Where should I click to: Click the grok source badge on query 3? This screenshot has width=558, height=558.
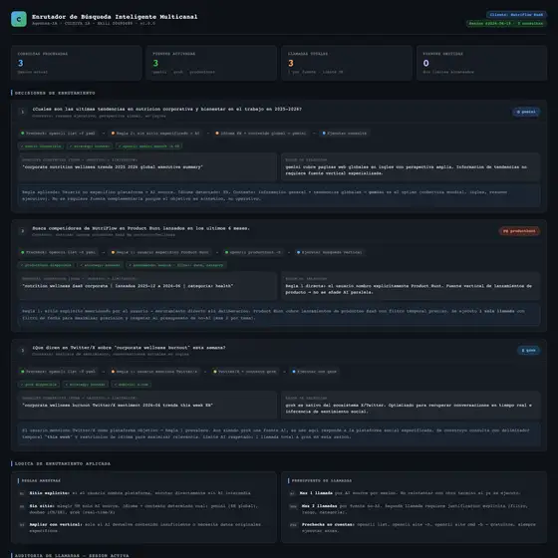point(528,350)
